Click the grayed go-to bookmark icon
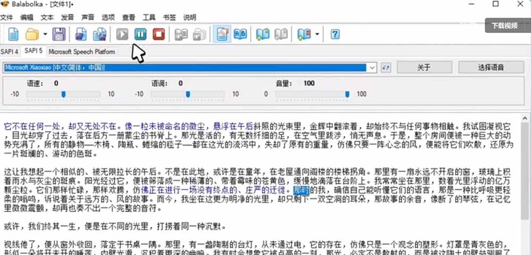Image resolution: width=531 pixels, height=255 pixels. [x=281, y=34]
